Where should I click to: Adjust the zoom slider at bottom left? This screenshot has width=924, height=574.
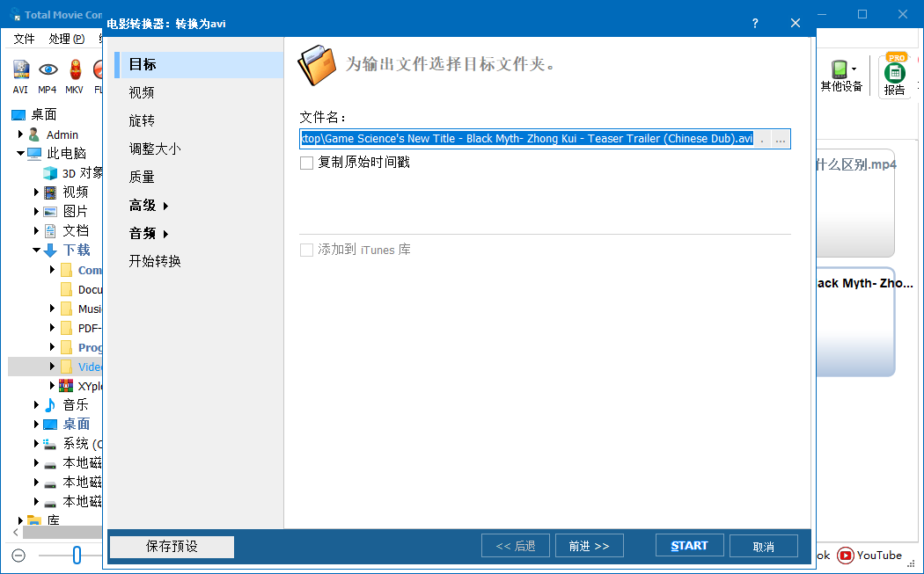point(77,555)
